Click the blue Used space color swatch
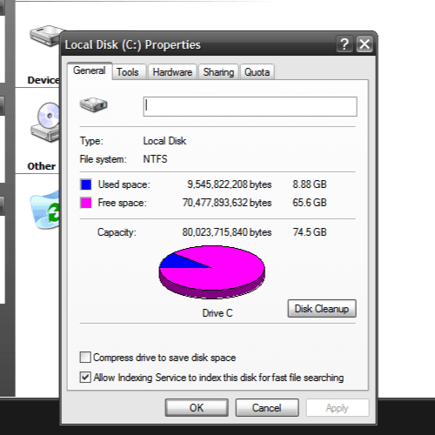 (86, 184)
